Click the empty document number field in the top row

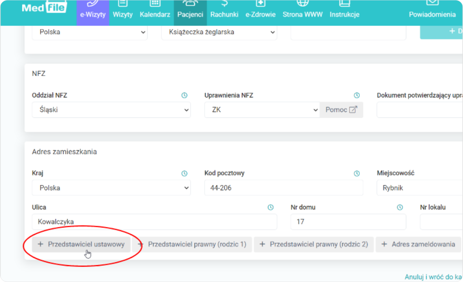[348, 32]
